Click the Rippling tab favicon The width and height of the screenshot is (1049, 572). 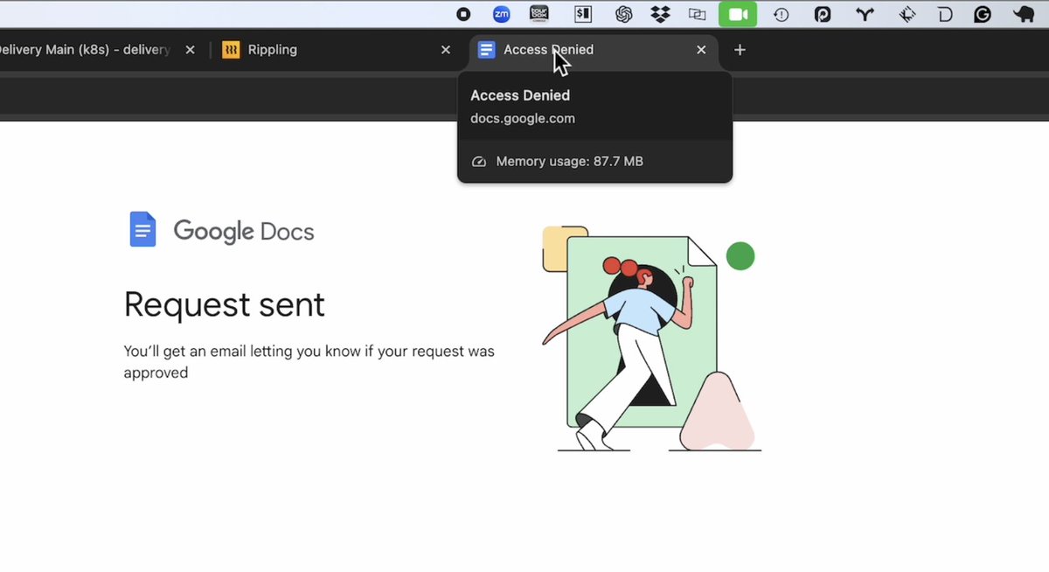click(231, 50)
